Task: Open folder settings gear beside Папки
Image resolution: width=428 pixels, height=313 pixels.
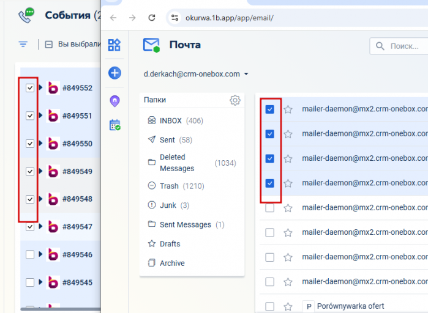Action: tap(235, 100)
